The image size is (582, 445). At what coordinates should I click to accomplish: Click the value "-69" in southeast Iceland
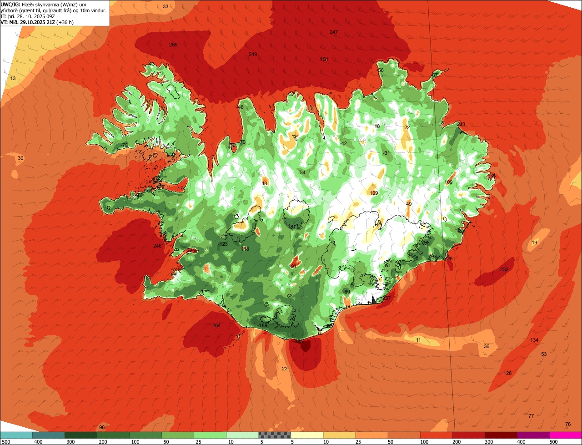(x=346, y=292)
